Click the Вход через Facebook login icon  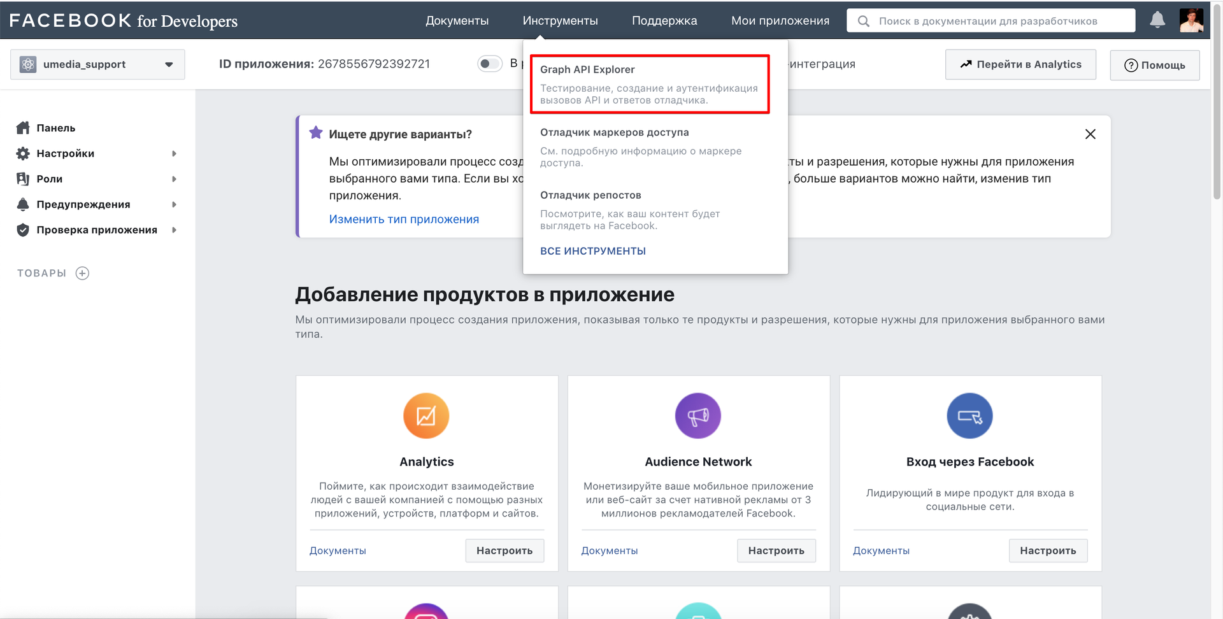[970, 416]
